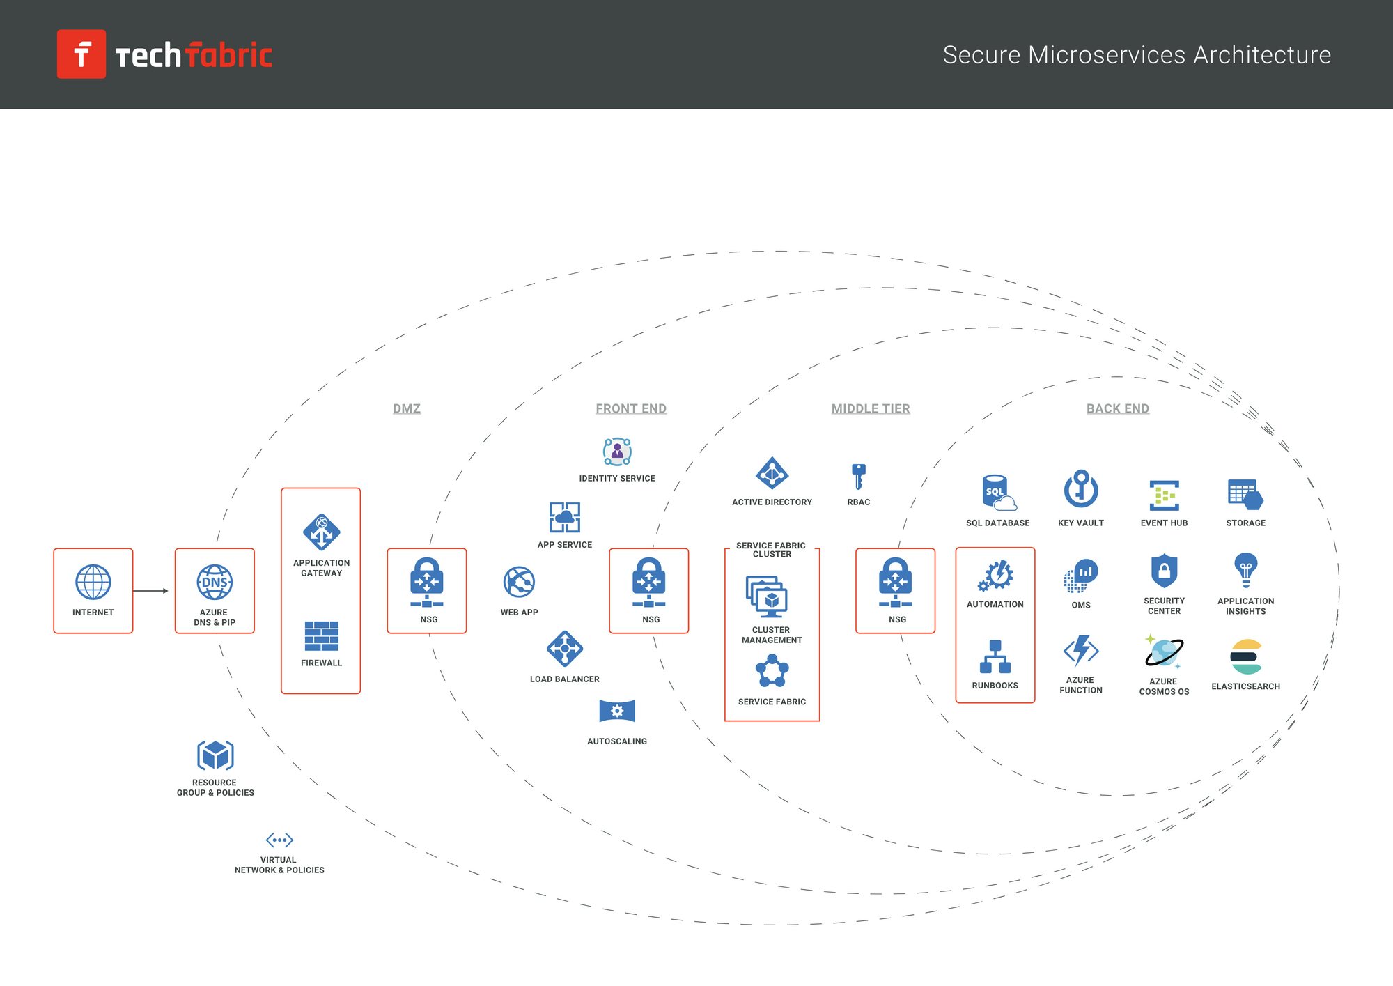Select the Active Directory icon
1393x986 pixels.
coord(772,474)
